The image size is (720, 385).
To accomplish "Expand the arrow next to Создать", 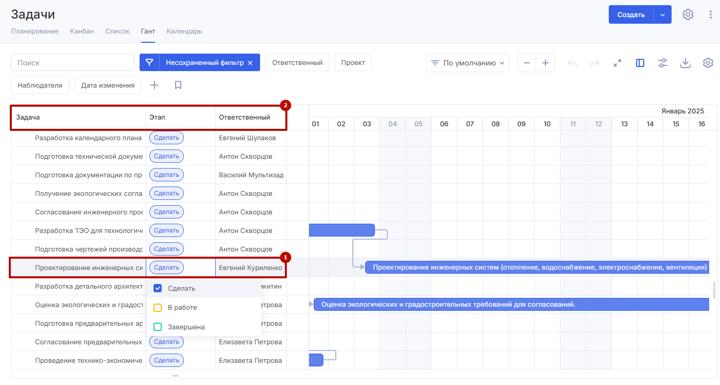I will [x=663, y=14].
